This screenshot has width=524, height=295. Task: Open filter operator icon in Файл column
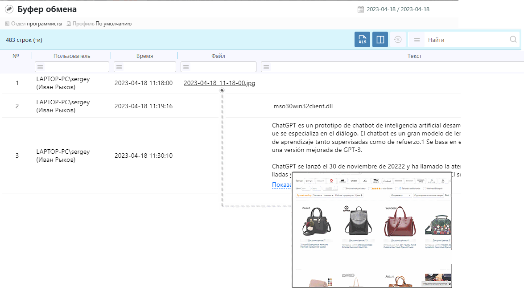(186, 67)
